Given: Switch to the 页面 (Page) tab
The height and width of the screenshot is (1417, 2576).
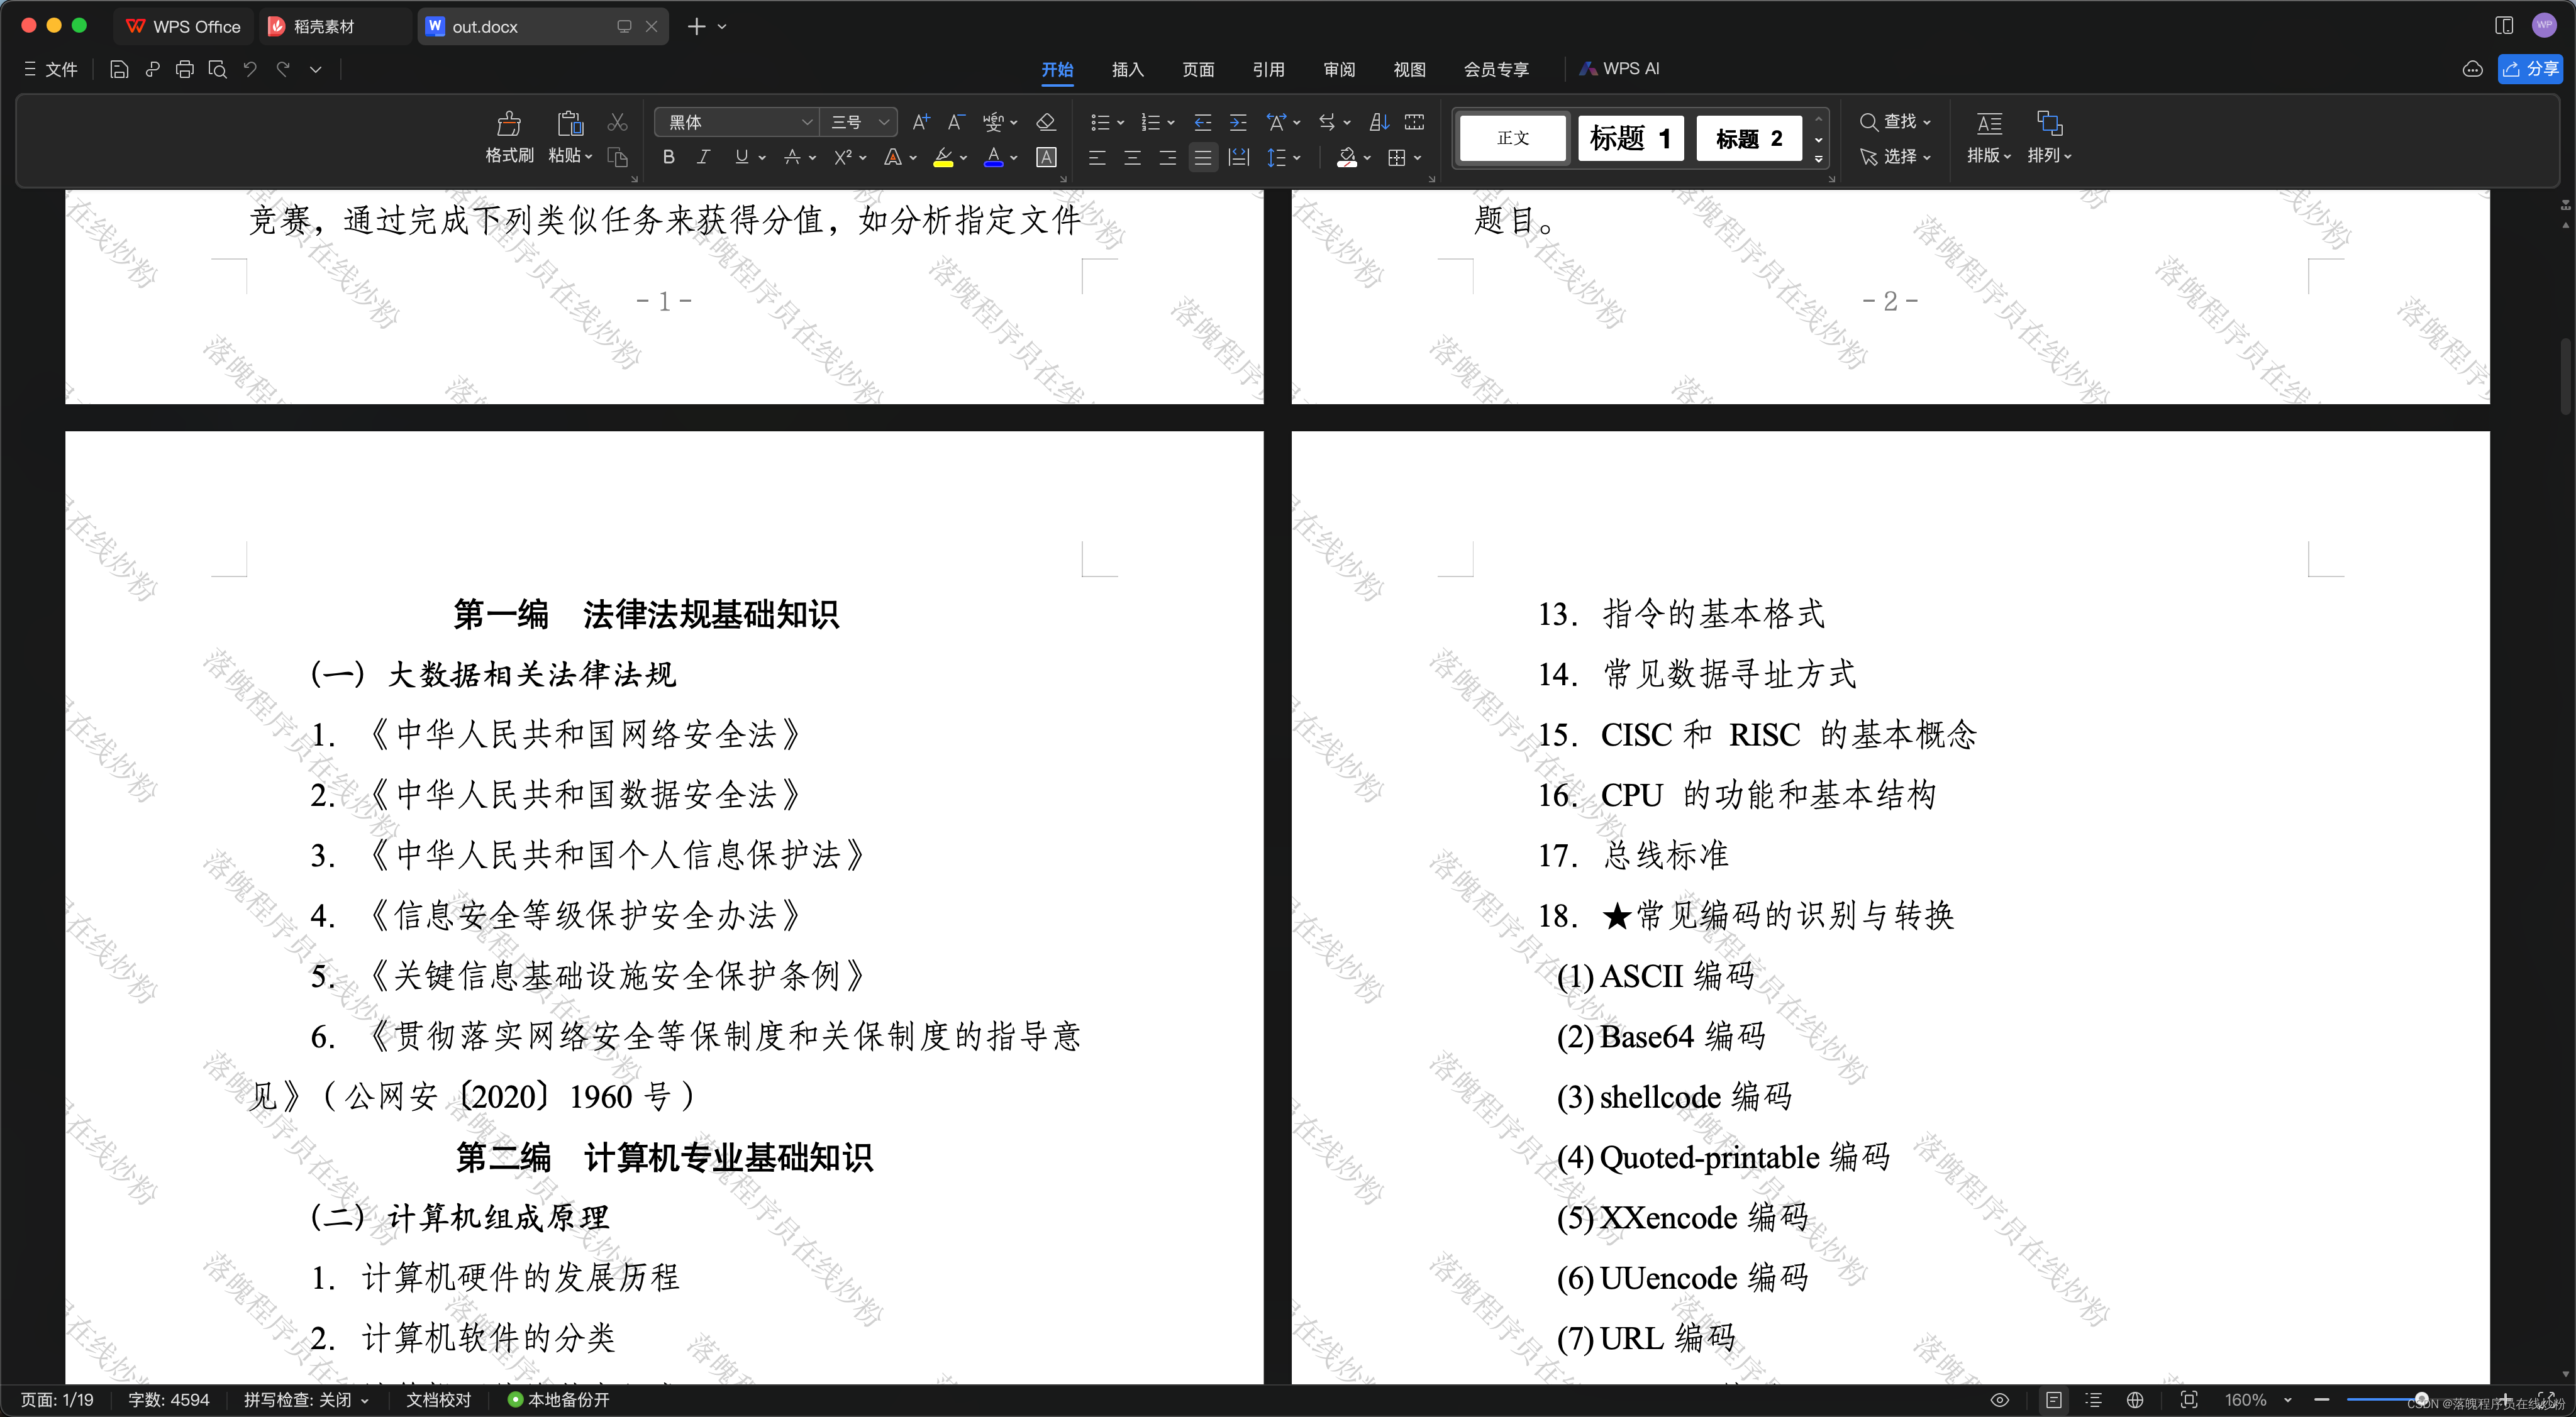Looking at the screenshot, I should 1198,69.
